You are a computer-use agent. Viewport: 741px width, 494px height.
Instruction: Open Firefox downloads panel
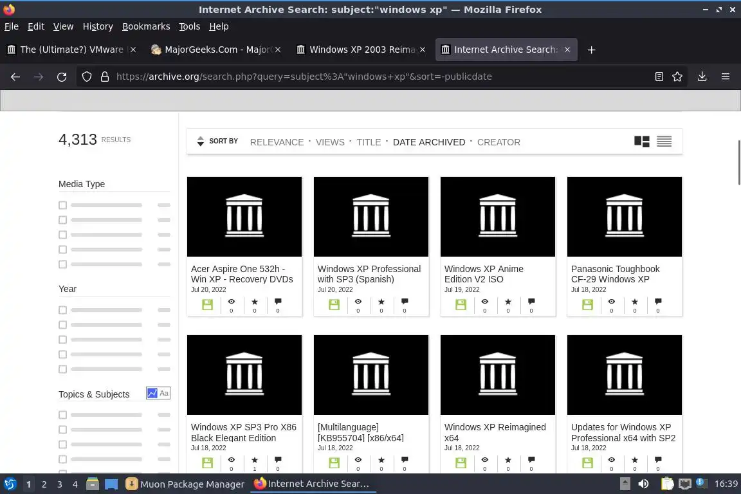click(x=702, y=77)
